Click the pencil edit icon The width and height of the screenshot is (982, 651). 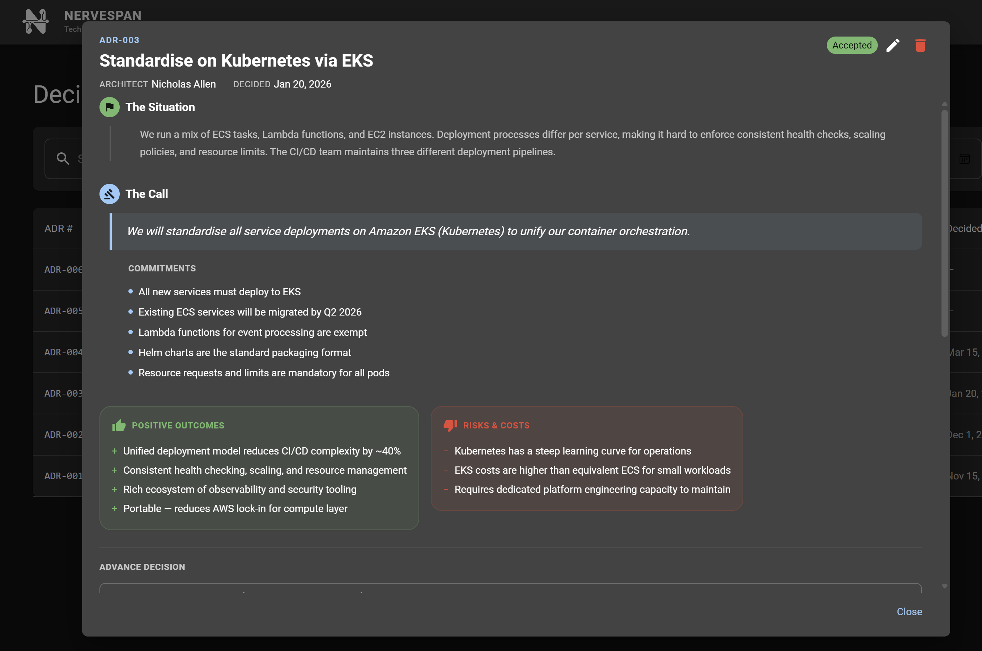pyautogui.click(x=893, y=45)
